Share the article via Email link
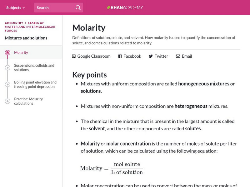The height and width of the screenshot is (187, 250). (187, 56)
